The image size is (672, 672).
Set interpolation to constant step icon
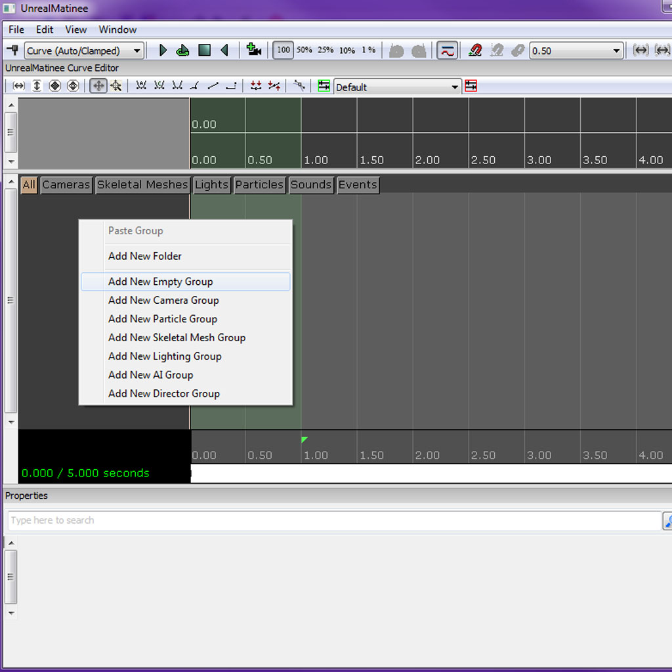pyautogui.click(x=231, y=85)
